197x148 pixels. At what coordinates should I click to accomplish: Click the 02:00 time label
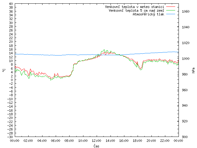(x=28, y=141)
